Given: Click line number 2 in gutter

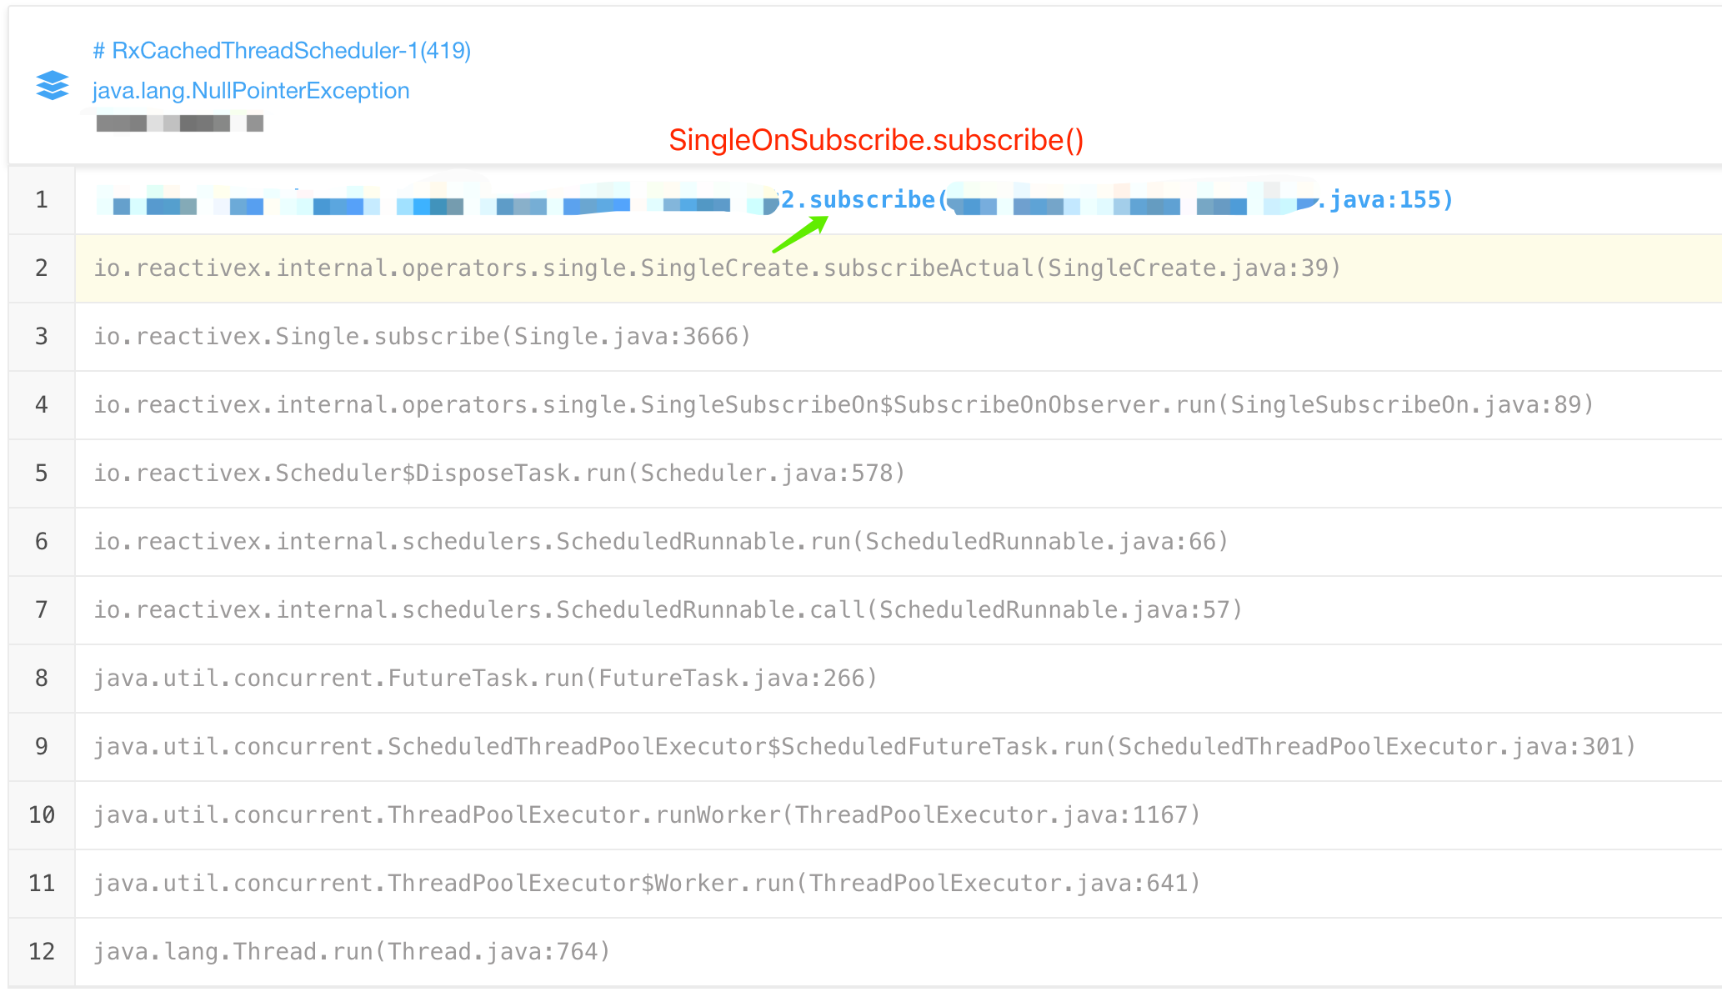Looking at the screenshot, I should [x=42, y=268].
